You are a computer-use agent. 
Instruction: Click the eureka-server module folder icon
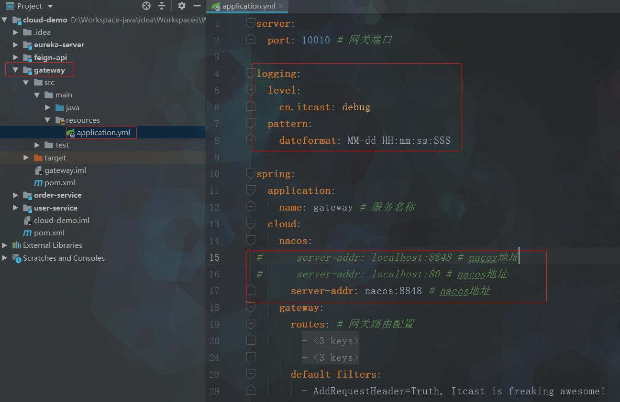pos(27,45)
